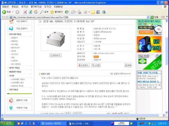Open the 도움말(H) menu
Image resolution: width=169 pixels, height=126 pixels.
[x=58, y=7]
